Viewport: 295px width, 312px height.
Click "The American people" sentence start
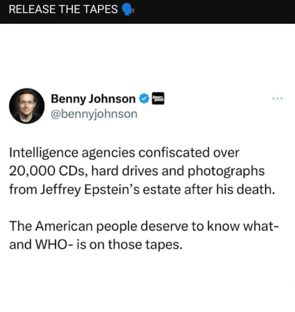tap(73, 227)
